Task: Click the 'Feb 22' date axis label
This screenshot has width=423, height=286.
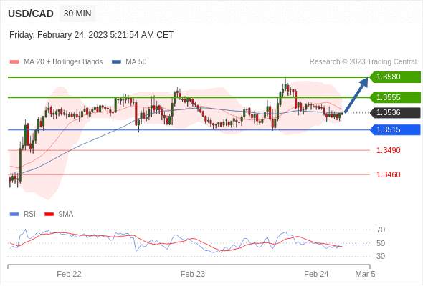Action: [69, 274]
